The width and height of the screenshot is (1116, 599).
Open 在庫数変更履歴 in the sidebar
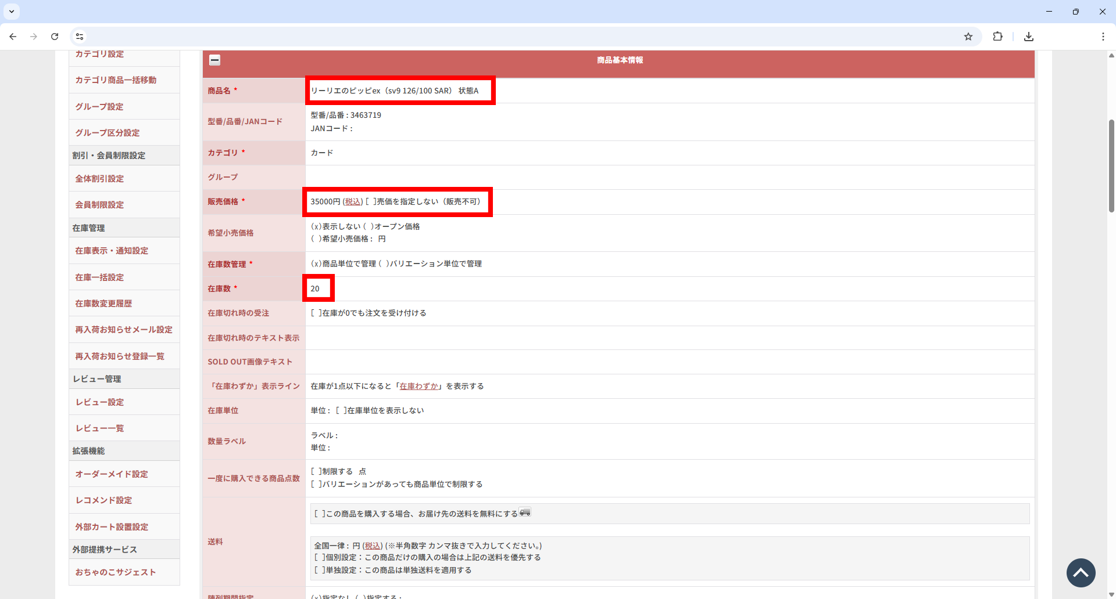103,304
